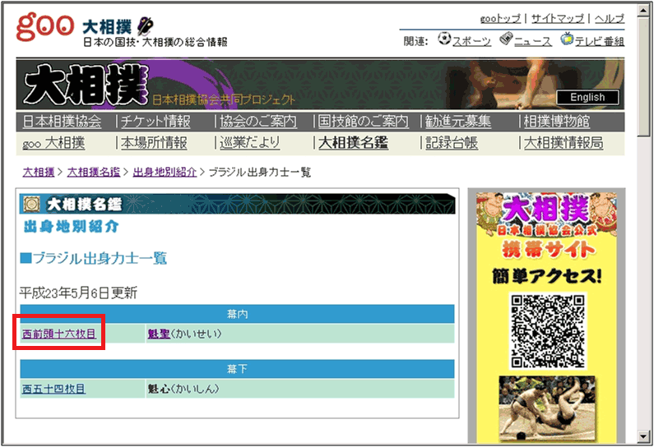
Task: Open サイトマップ link at top
Action: 557,18
